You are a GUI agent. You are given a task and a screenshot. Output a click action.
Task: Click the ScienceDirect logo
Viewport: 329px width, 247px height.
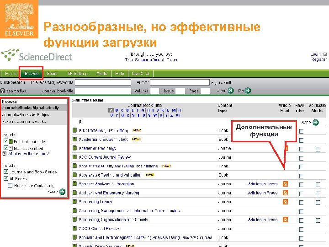[37, 55]
